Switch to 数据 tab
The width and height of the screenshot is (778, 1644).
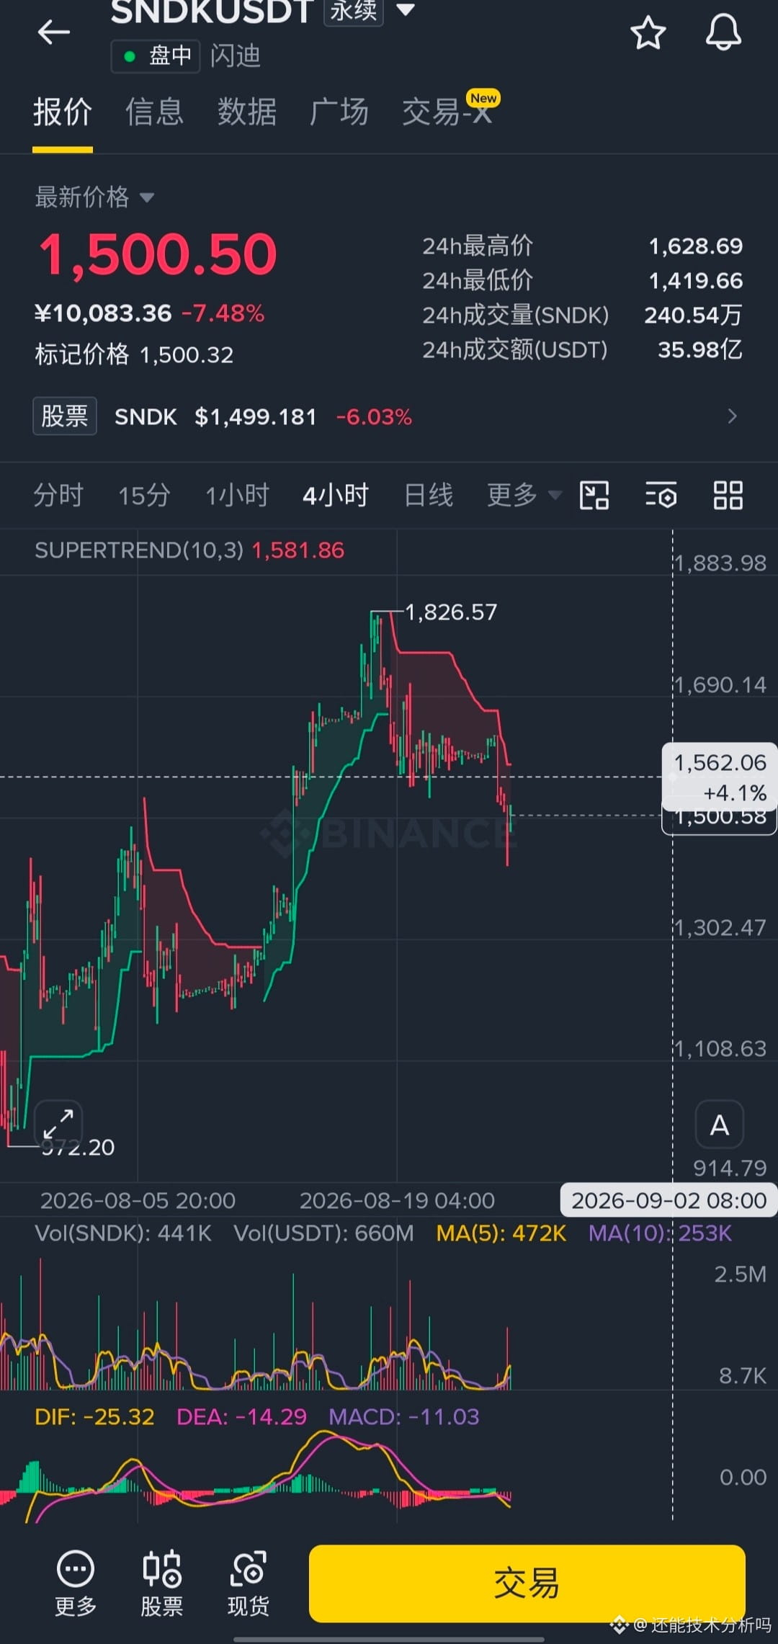(247, 113)
